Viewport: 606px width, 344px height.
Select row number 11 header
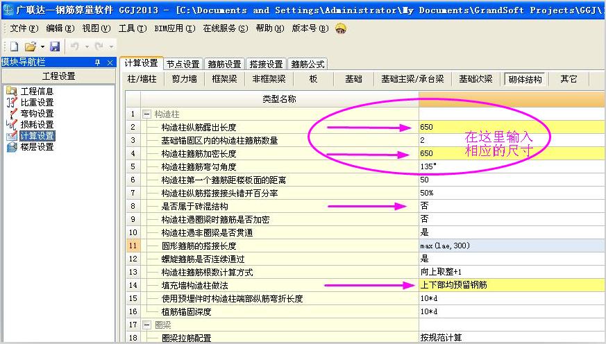tap(133, 246)
